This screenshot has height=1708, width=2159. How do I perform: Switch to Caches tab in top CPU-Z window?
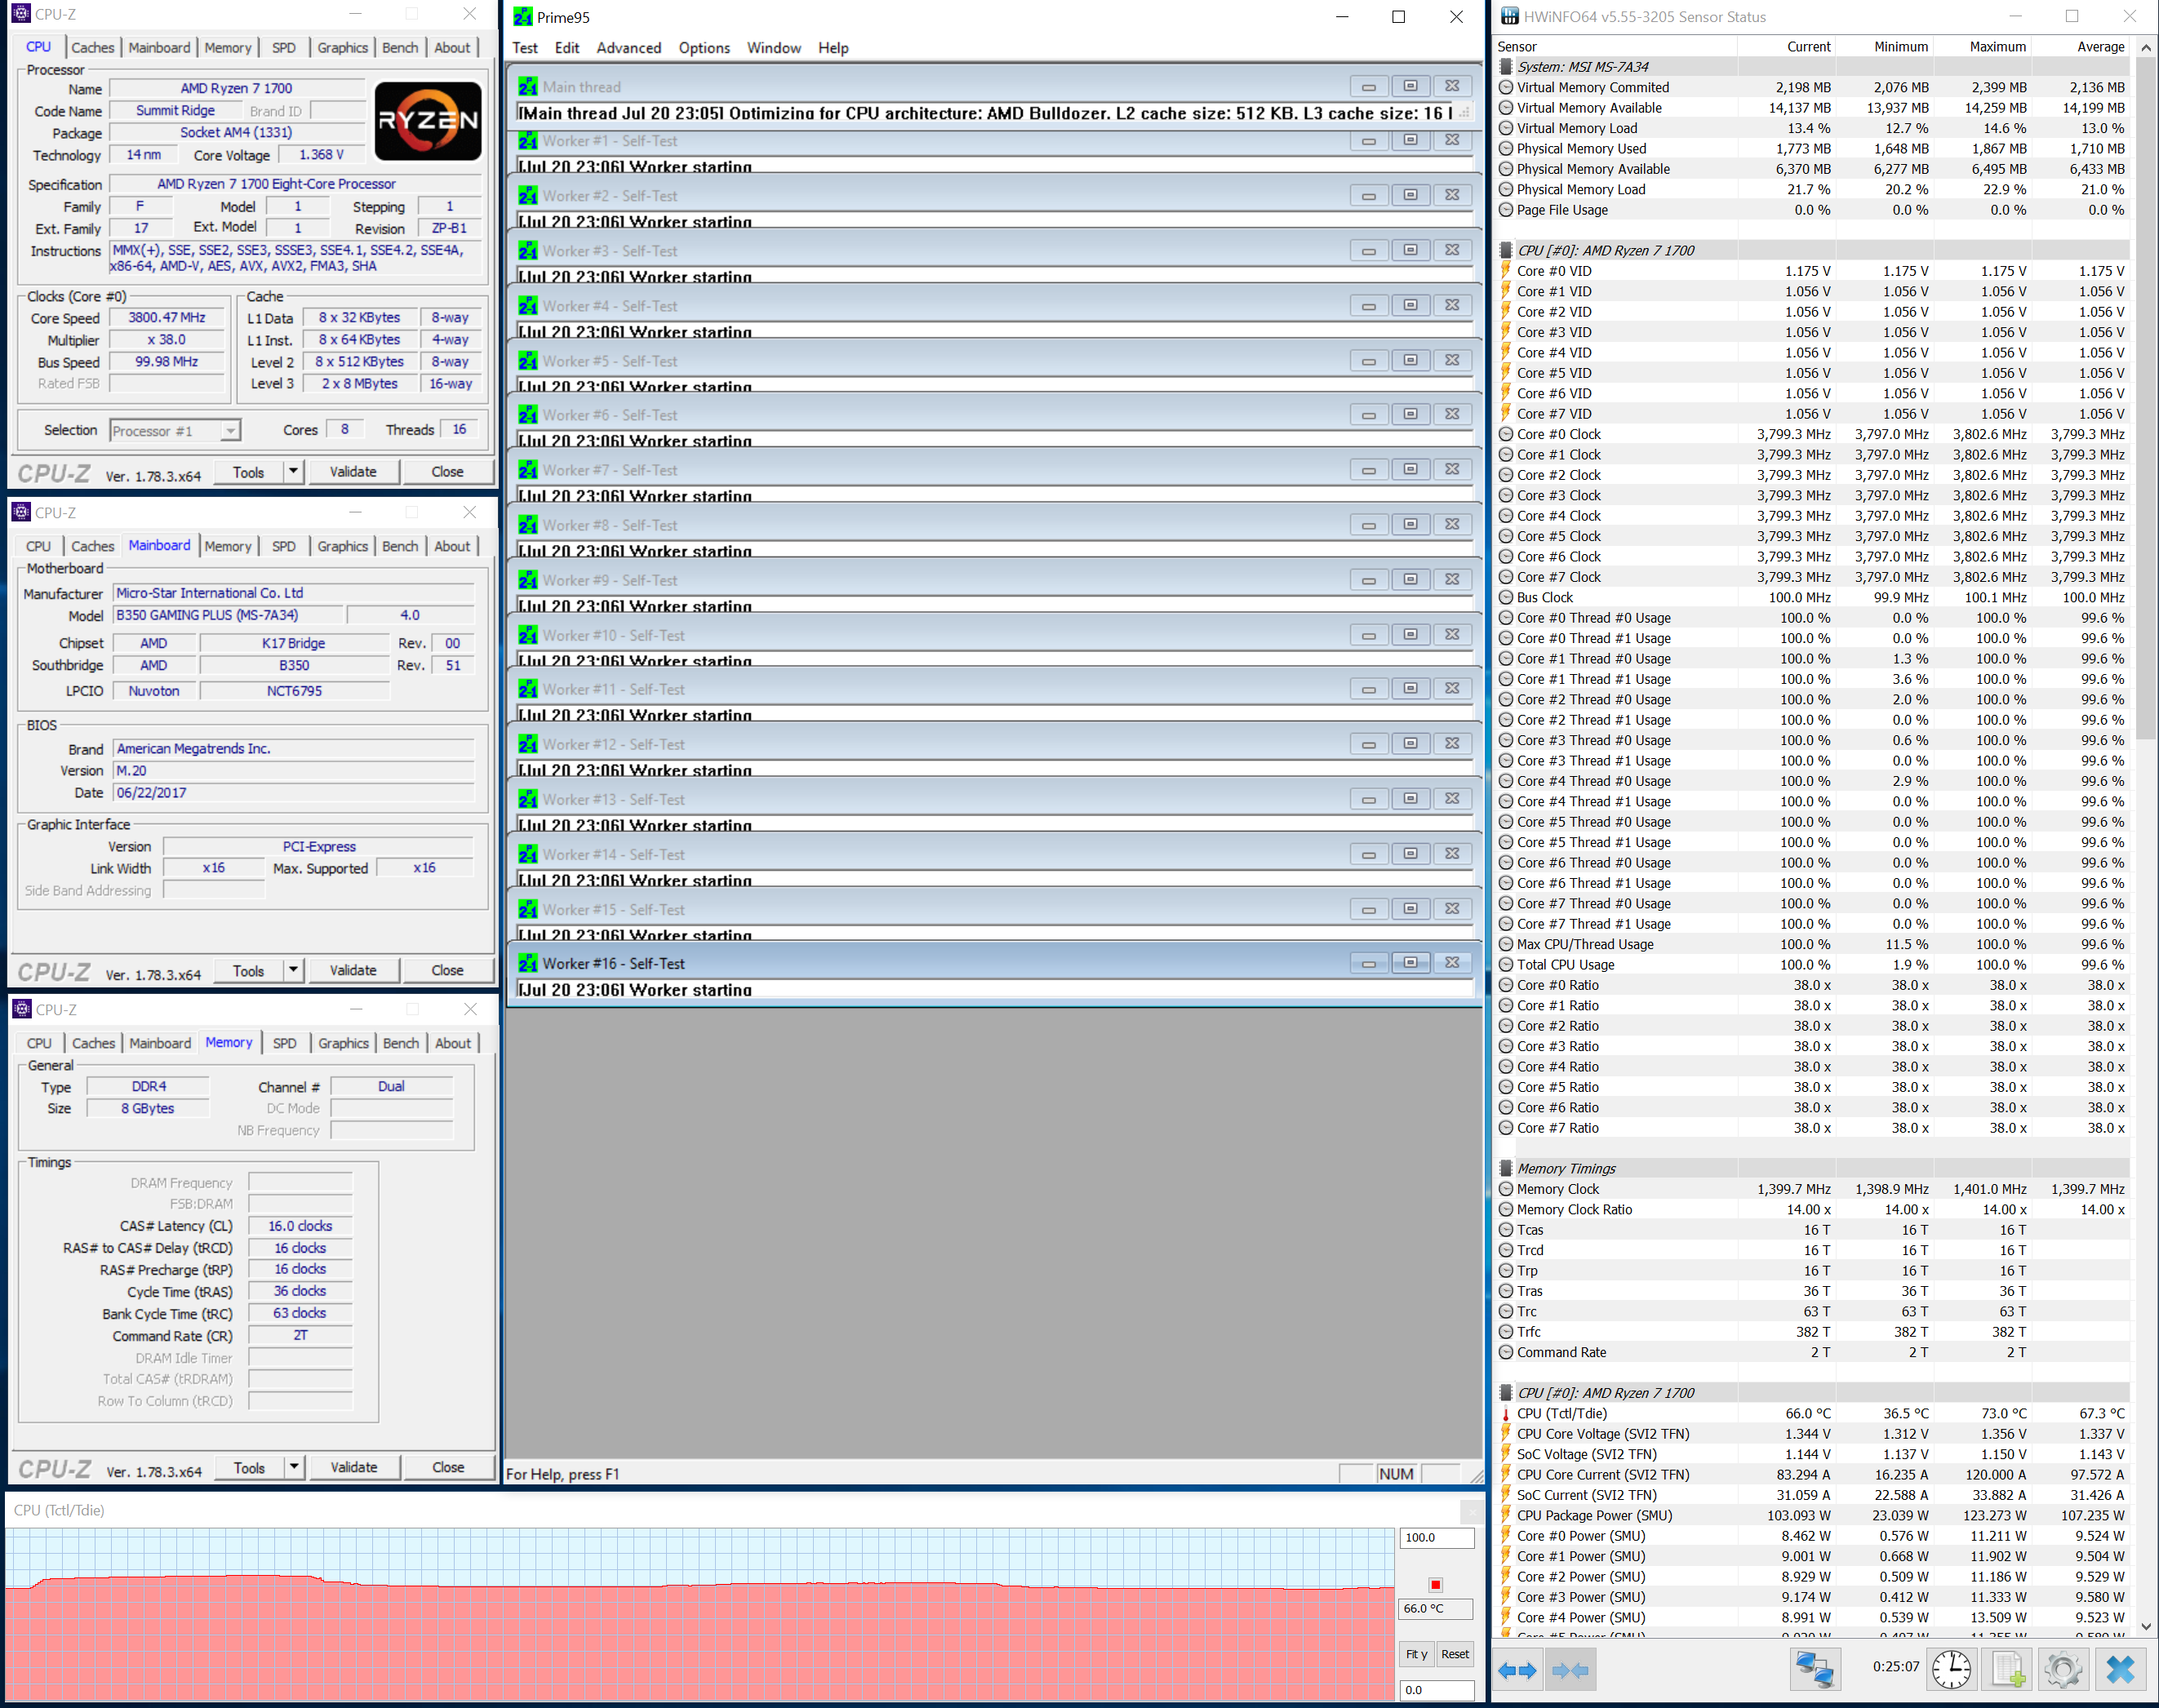(92, 48)
